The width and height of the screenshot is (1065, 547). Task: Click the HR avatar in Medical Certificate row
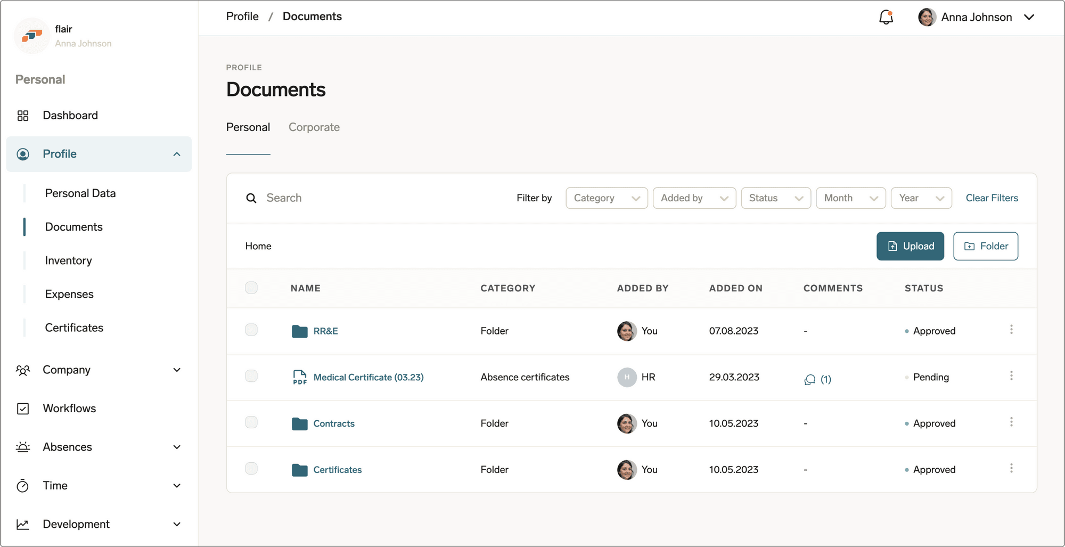tap(627, 377)
